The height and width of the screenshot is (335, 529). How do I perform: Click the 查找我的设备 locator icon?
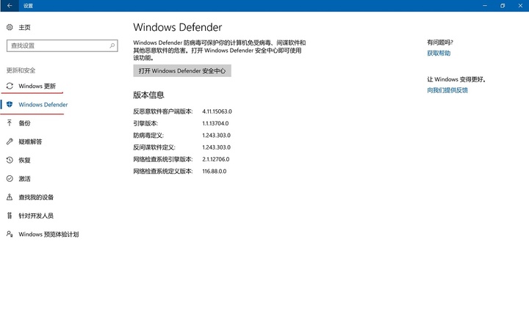[x=10, y=197]
